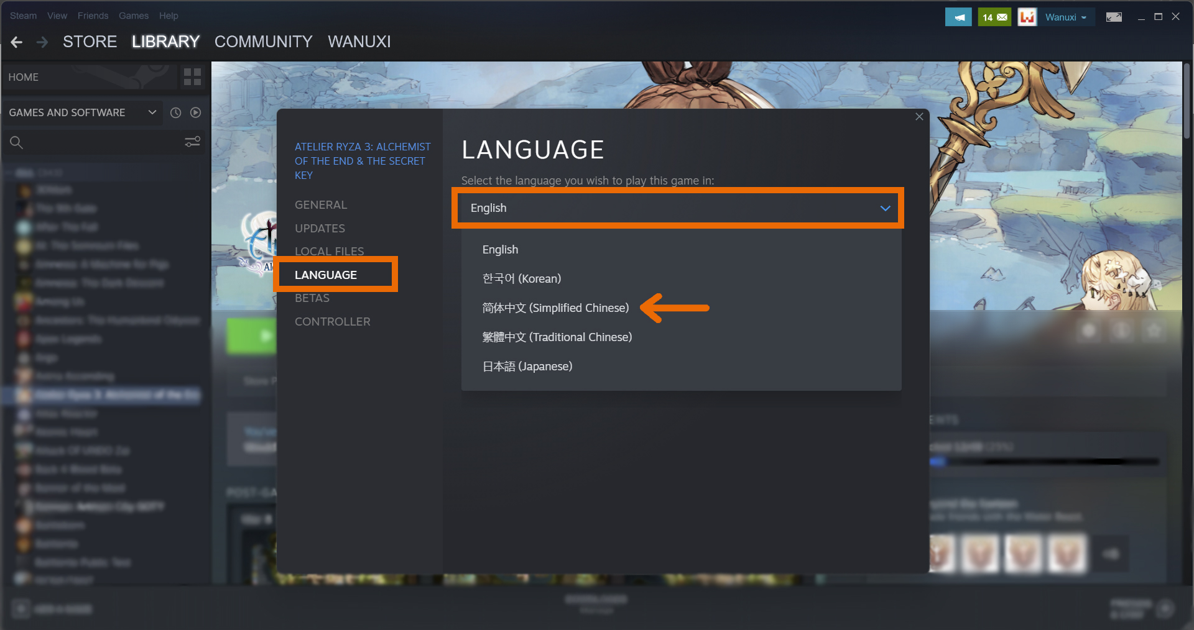Click the play-session filter icon beside the clock

pos(195,112)
